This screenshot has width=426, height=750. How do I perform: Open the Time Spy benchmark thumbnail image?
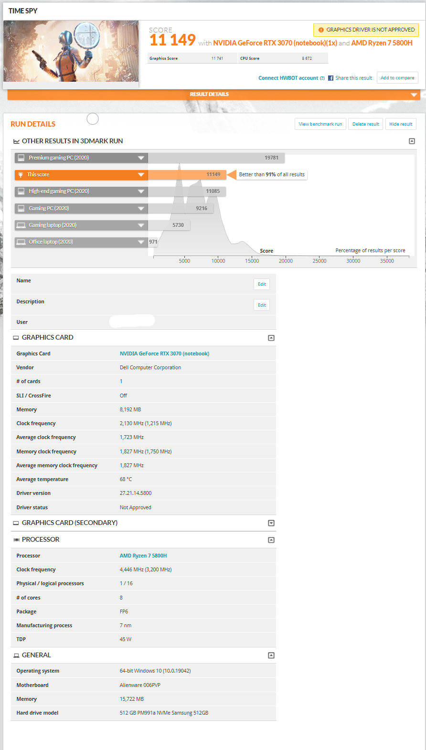coord(71,51)
